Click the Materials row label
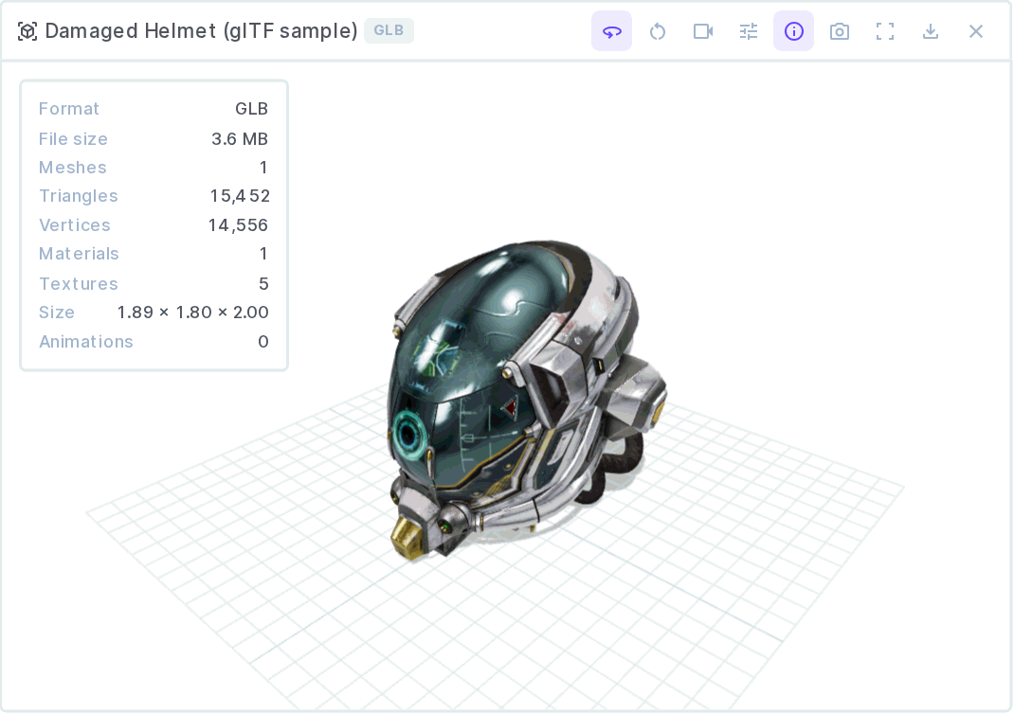The image size is (1014, 715). tap(79, 254)
